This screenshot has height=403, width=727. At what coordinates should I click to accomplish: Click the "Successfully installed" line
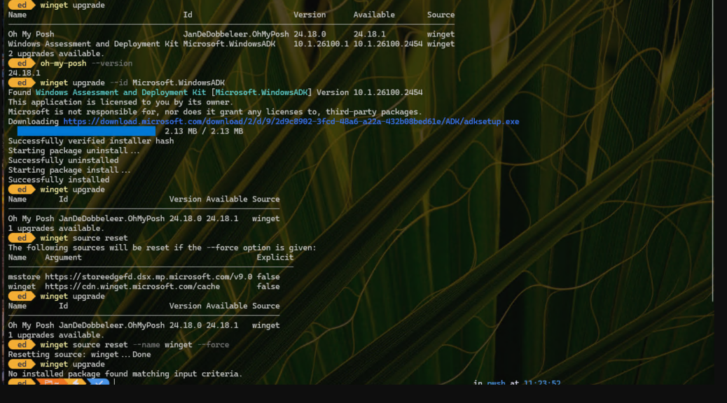58,180
